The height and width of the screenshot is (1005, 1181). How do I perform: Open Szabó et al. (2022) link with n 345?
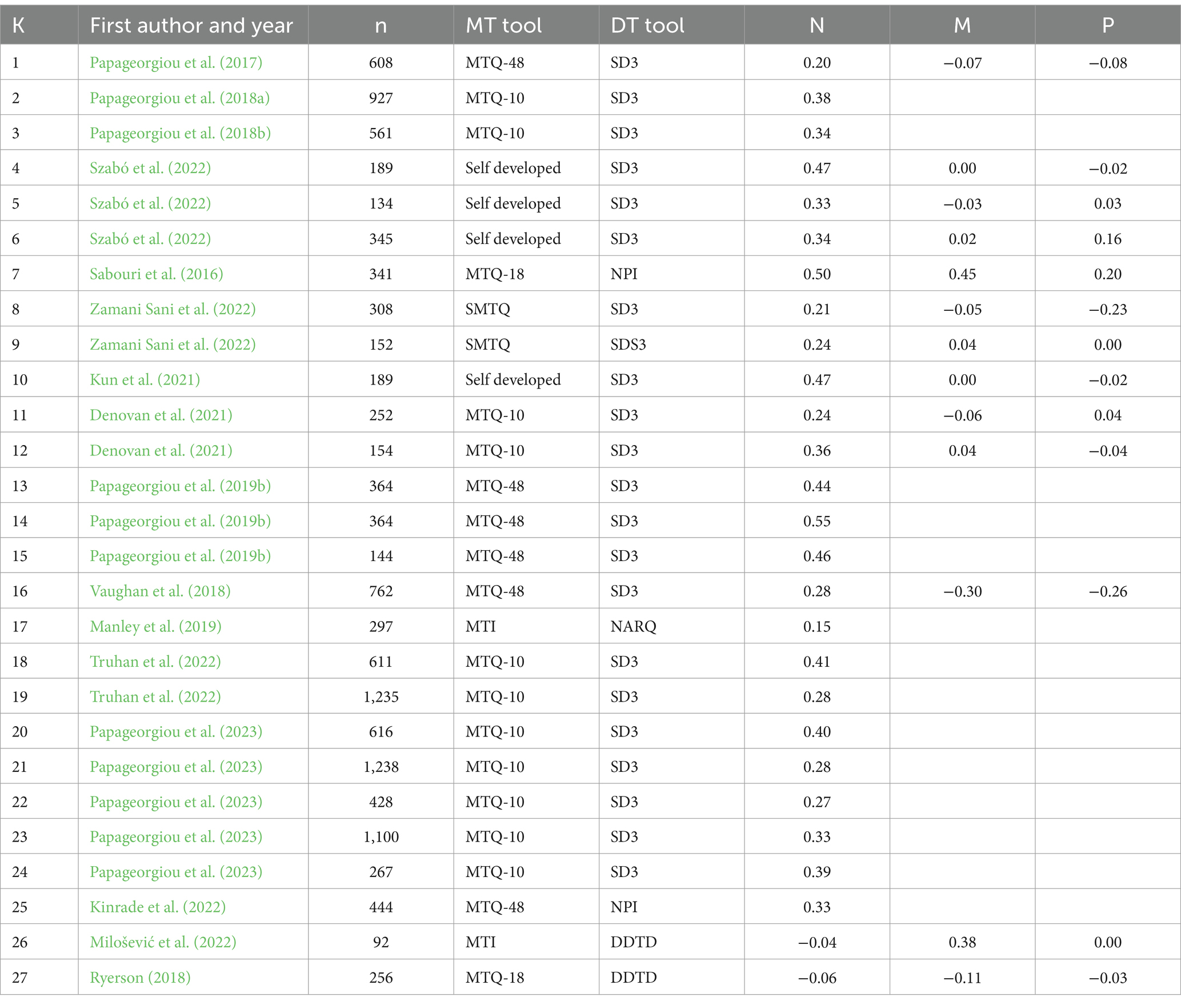tap(150, 239)
